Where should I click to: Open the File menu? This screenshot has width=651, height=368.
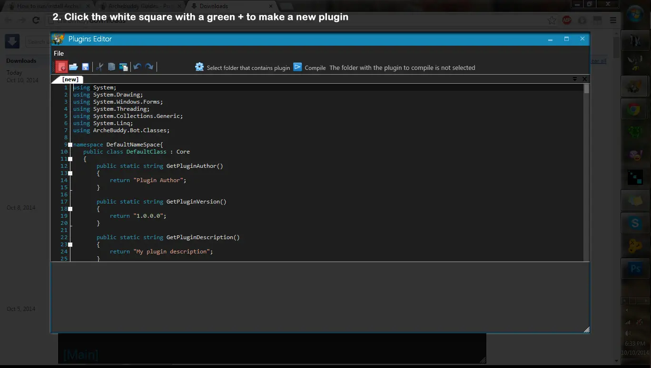click(x=59, y=53)
